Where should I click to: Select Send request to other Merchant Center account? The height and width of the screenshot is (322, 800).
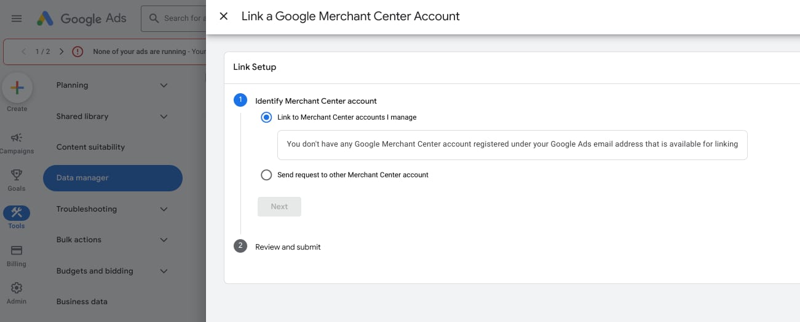(x=266, y=175)
